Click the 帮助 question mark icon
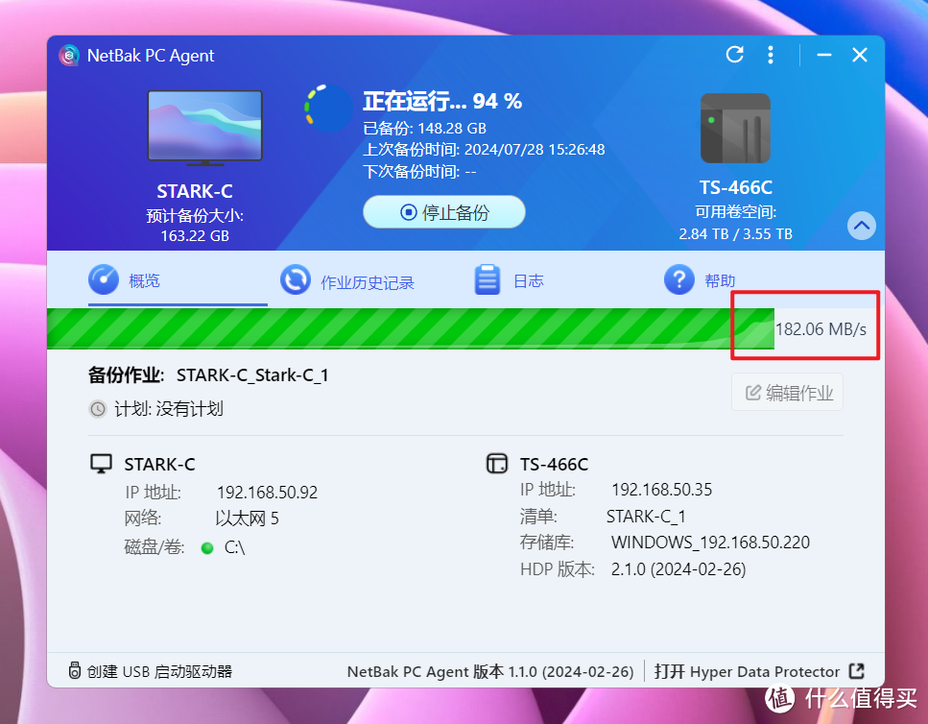The height and width of the screenshot is (724, 928). coord(678,279)
